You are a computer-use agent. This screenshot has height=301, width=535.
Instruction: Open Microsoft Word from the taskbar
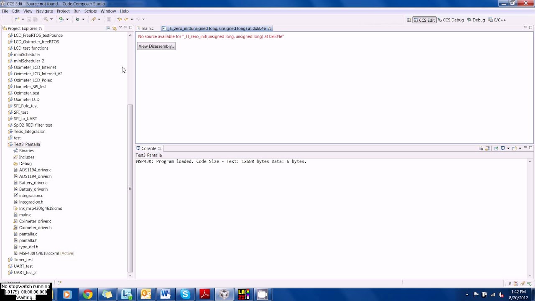pos(165,294)
